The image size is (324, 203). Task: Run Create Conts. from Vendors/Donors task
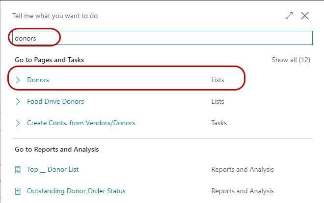click(81, 123)
